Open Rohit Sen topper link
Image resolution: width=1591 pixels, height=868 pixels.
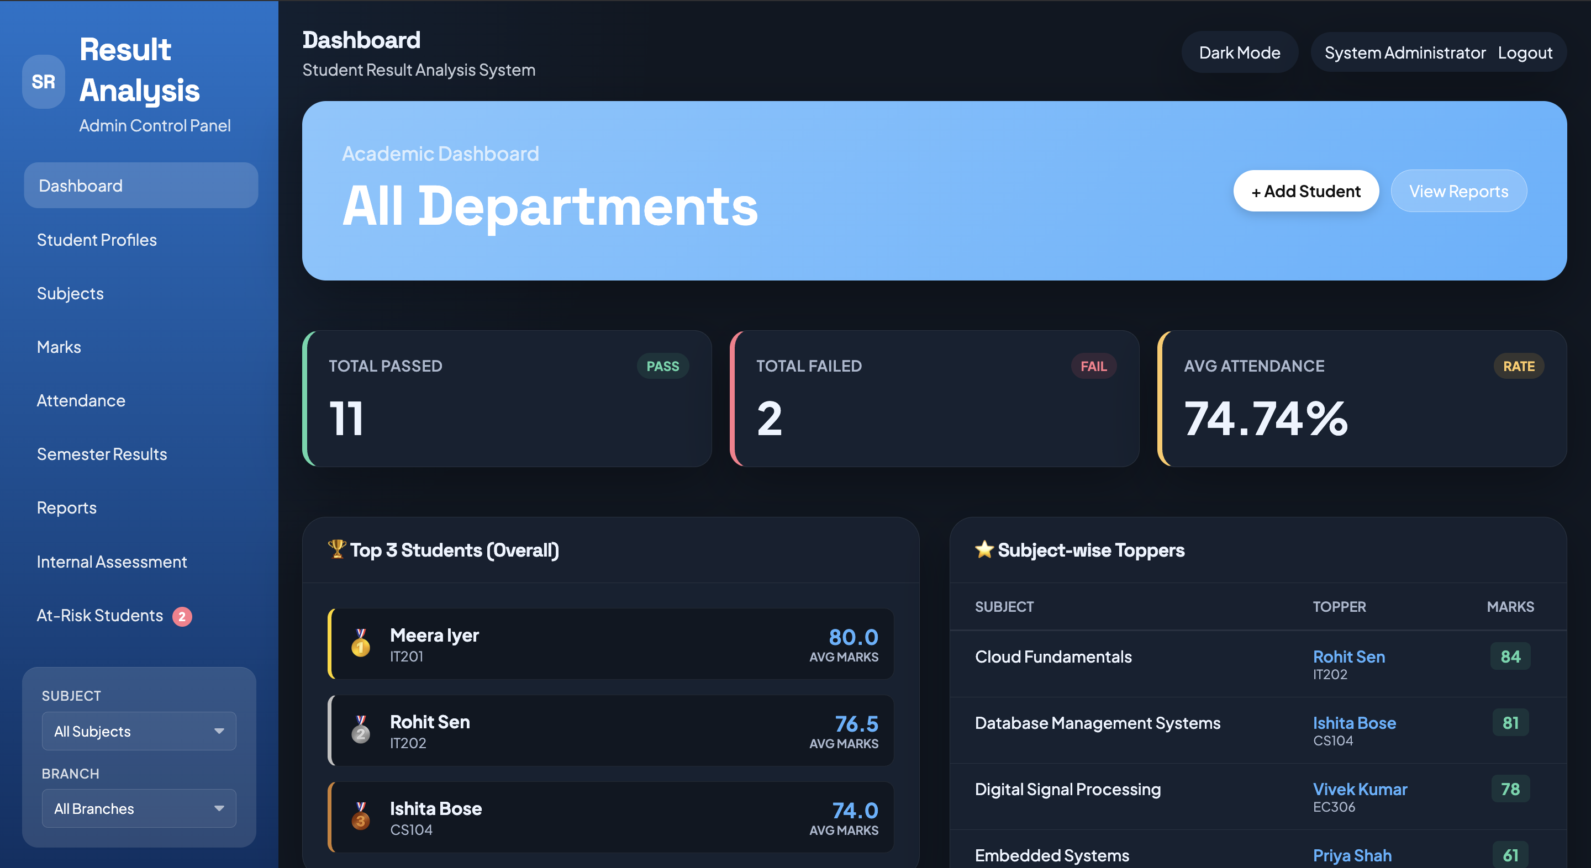tap(1349, 657)
